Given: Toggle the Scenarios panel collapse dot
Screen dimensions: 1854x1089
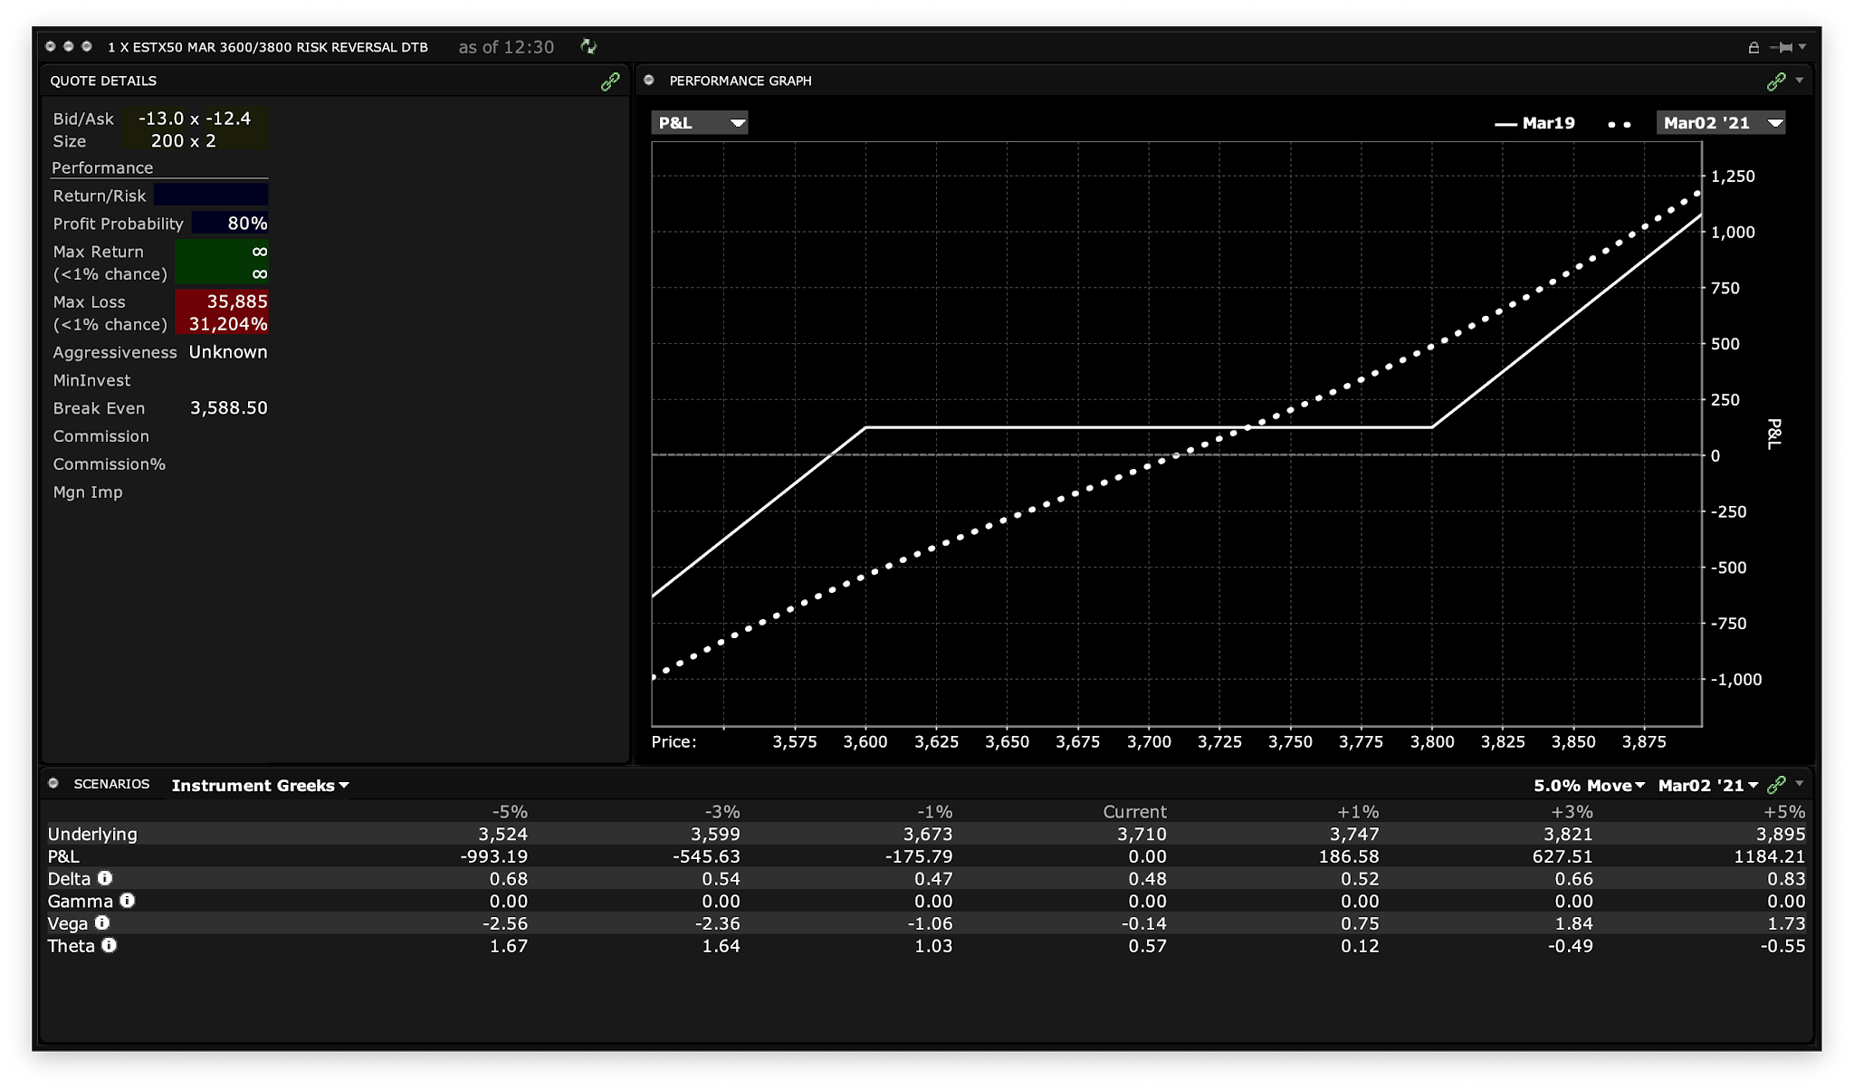Looking at the screenshot, I should click(53, 783).
